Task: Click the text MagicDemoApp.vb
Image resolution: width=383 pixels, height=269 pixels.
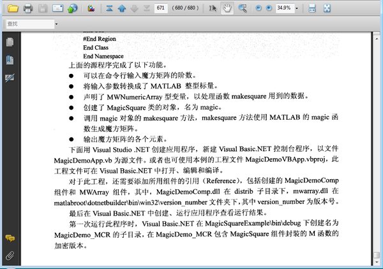Action: click(x=83, y=161)
